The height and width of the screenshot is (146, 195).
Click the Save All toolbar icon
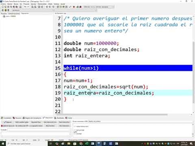pyautogui.click(x=11, y=7)
